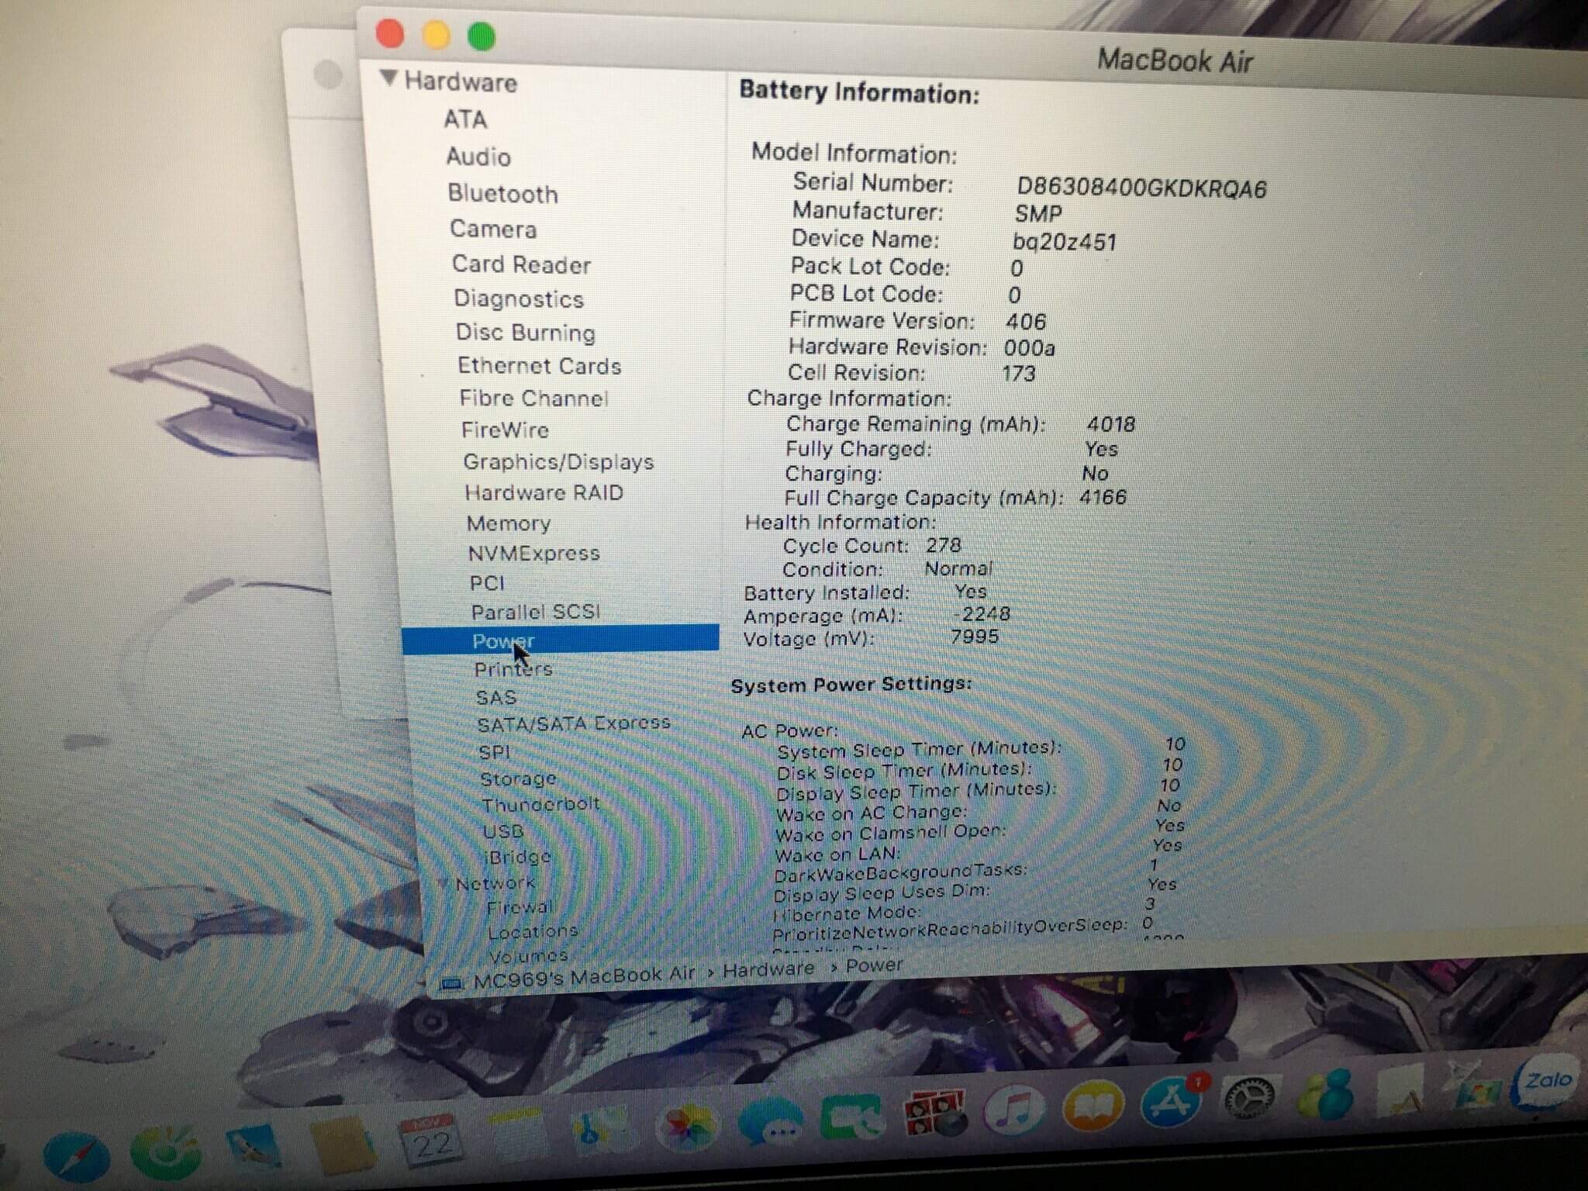Select Memory in the sidebar
Image resolution: width=1588 pixels, height=1191 pixels.
pos(509,523)
